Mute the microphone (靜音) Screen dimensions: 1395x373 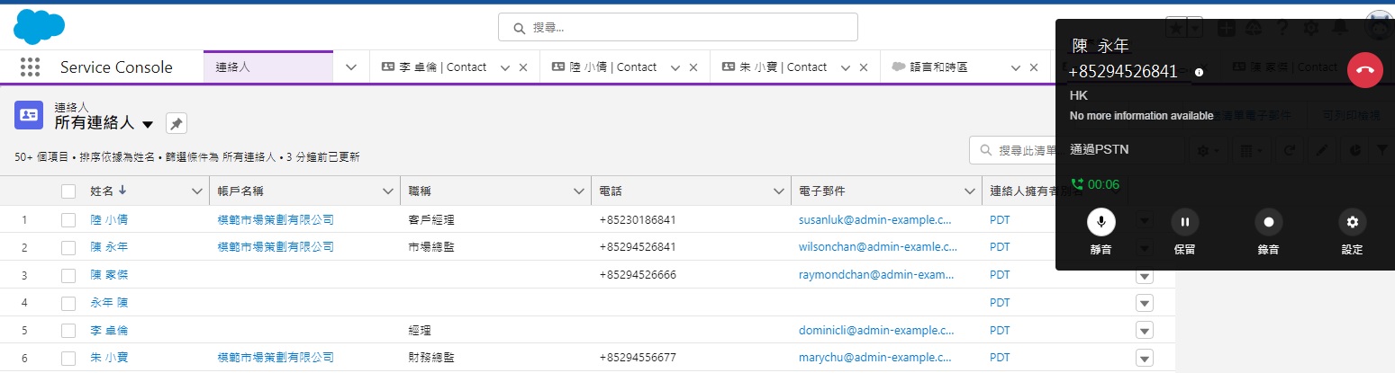pos(1101,222)
